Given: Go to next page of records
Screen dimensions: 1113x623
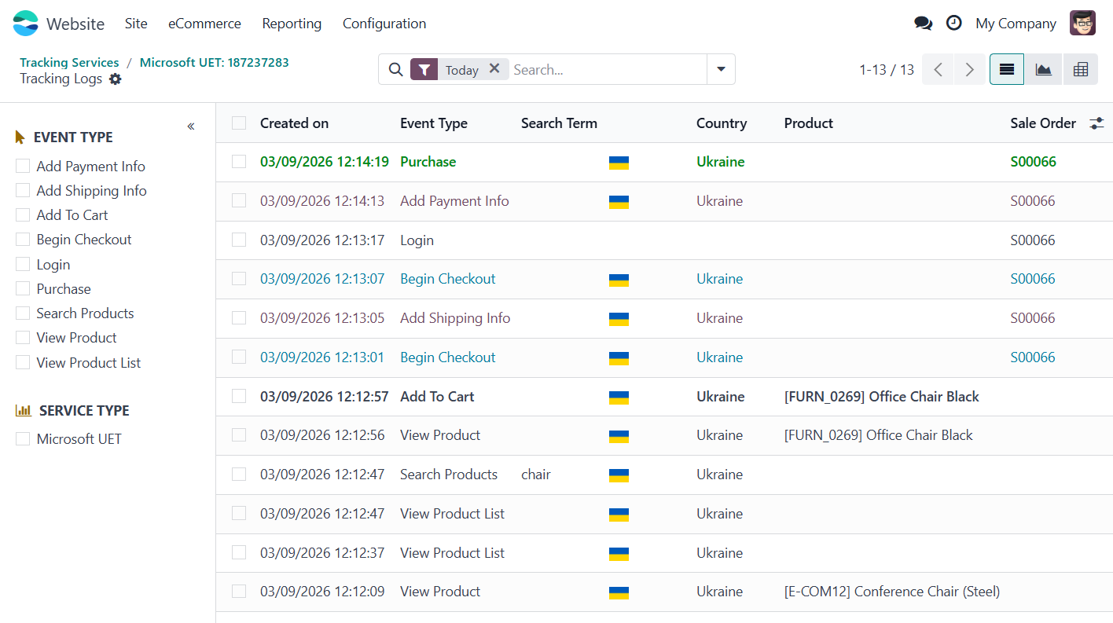Looking at the screenshot, I should coord(969,70).
